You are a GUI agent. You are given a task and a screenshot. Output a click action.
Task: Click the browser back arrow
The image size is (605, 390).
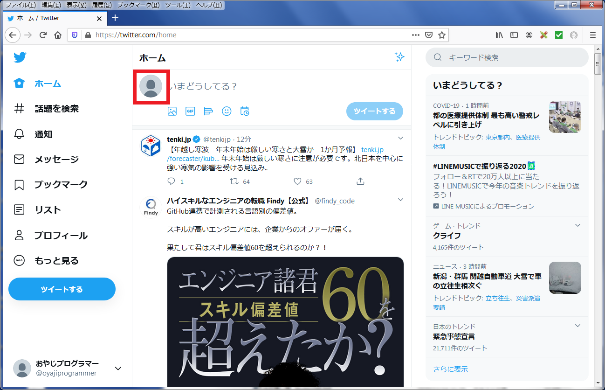coord(13,35)
